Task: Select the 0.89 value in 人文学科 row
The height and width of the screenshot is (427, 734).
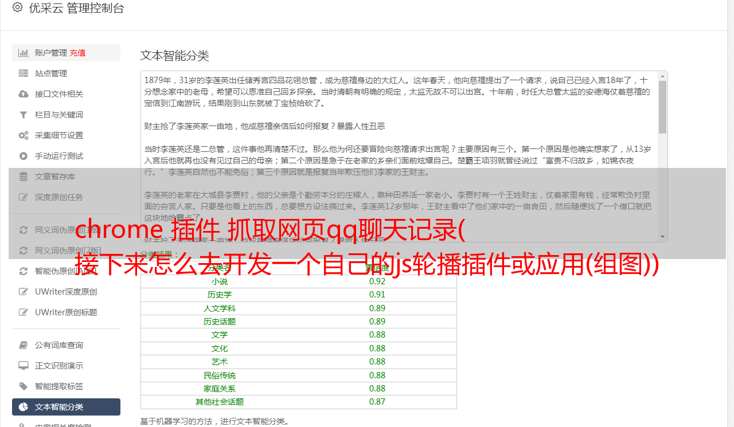Action: point(377,308)
